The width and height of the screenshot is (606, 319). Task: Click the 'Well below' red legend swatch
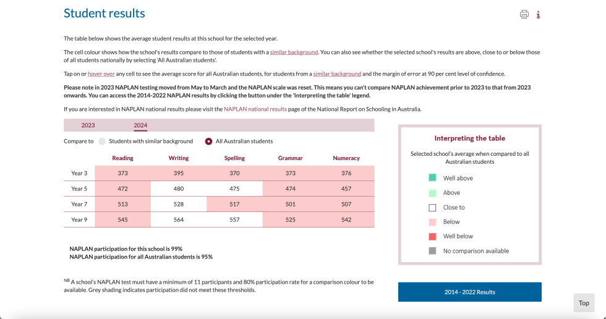[432, 236]
